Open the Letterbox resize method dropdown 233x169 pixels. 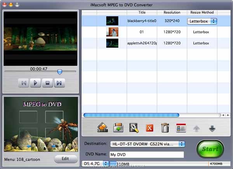[202, 21]
